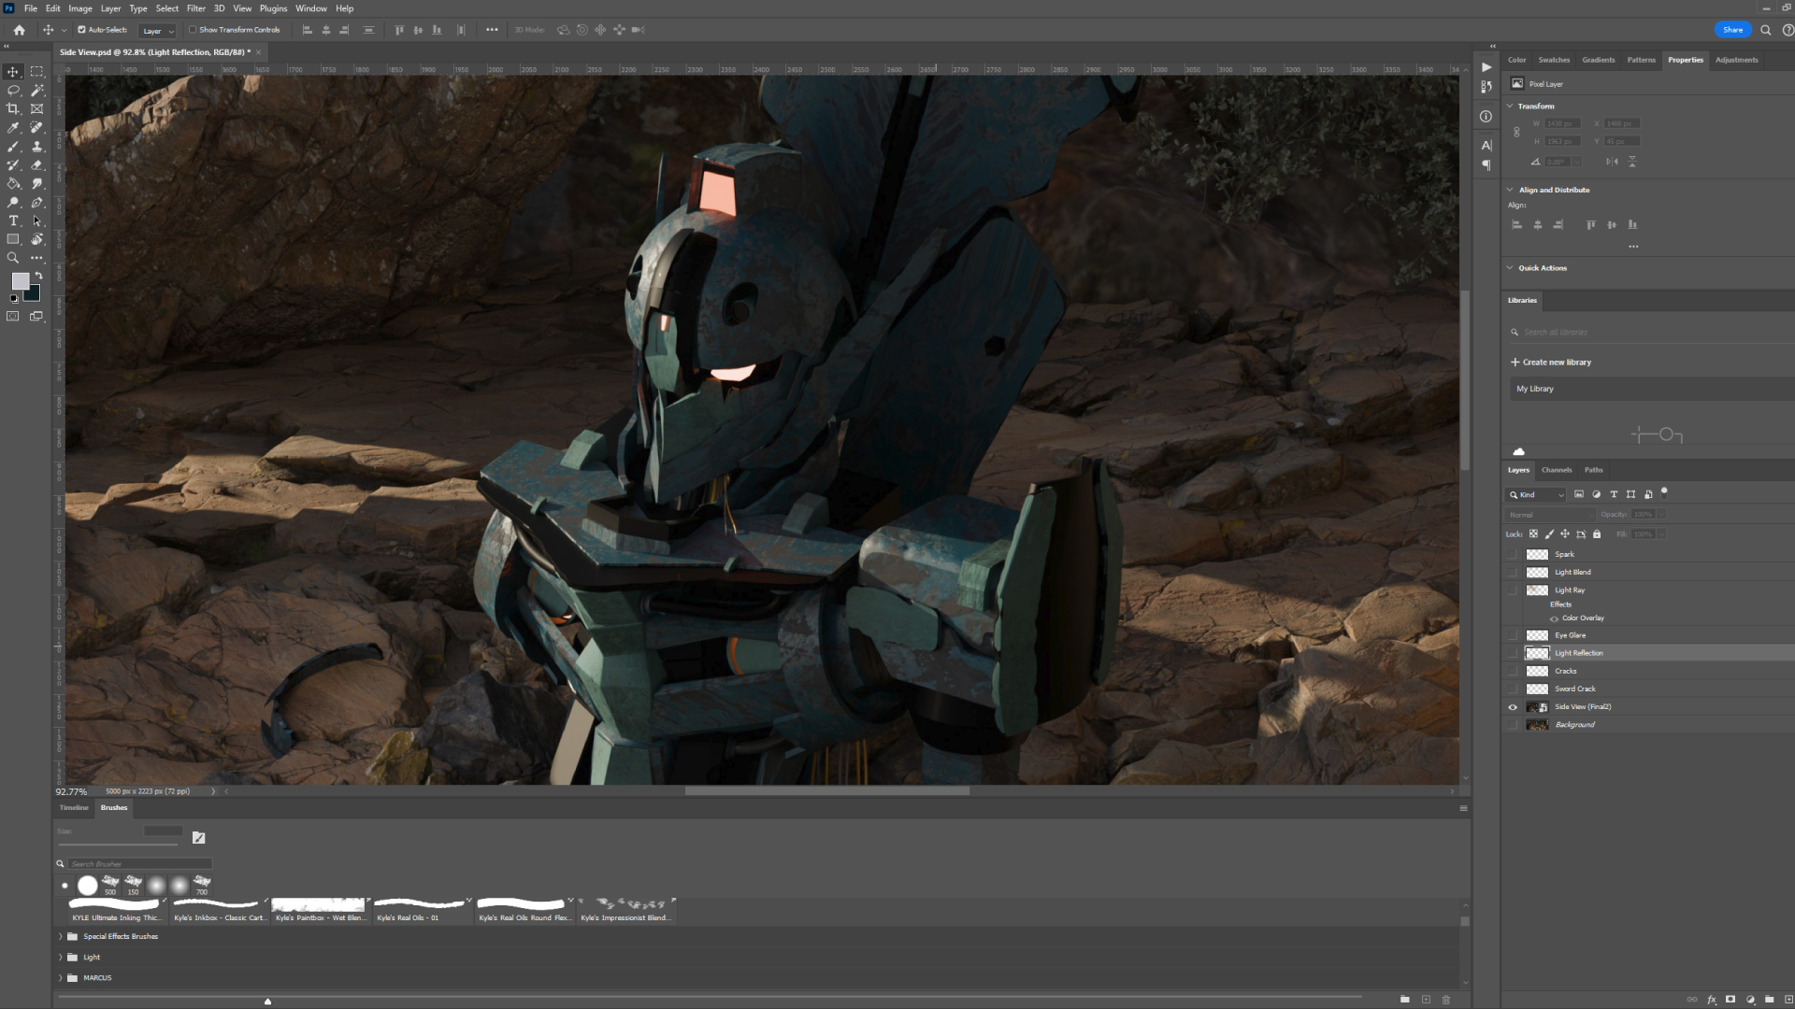This screenshot has height=1009, width=1795.
Task: Select the Zoom tool
Action: click(x=13, y=258)
